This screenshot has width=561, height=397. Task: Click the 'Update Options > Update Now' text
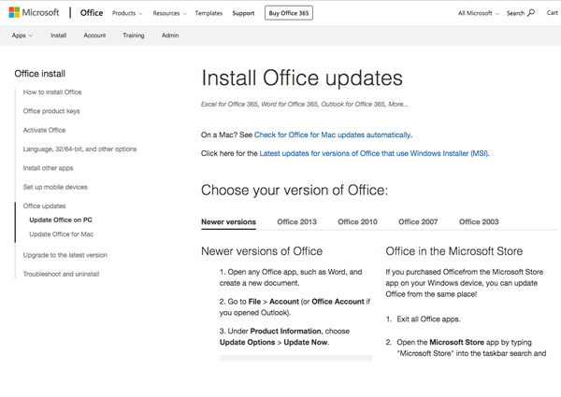click(x=274, y=342)
